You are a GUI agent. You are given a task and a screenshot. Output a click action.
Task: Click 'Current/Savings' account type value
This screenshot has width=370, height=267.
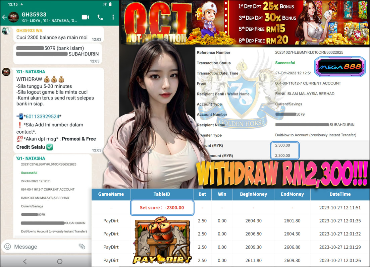click(288, 104)
